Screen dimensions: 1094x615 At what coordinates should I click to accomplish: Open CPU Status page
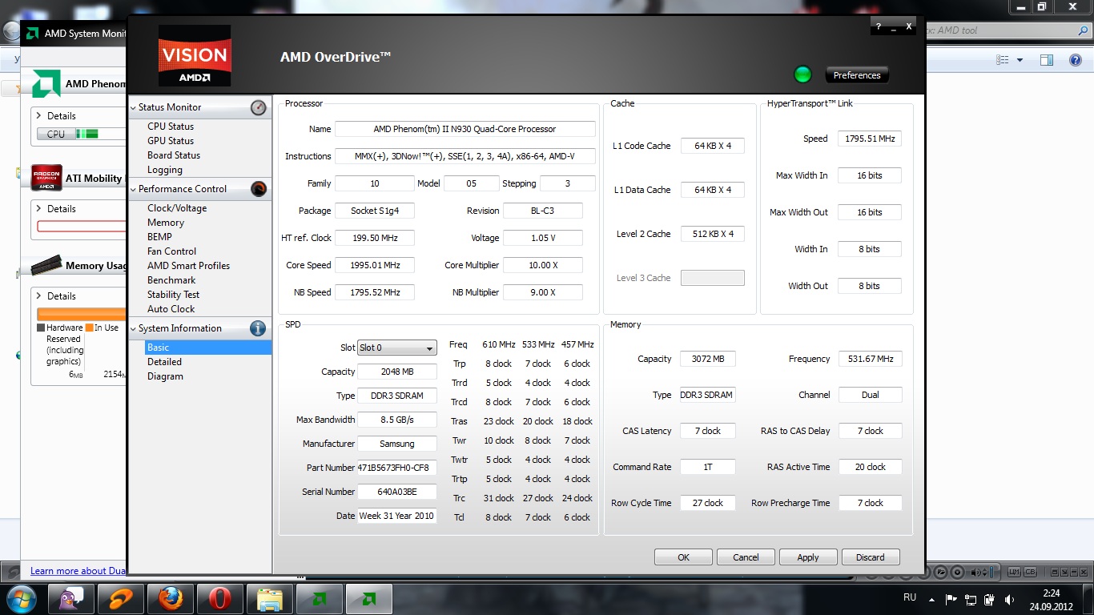(x=170, y=127)
